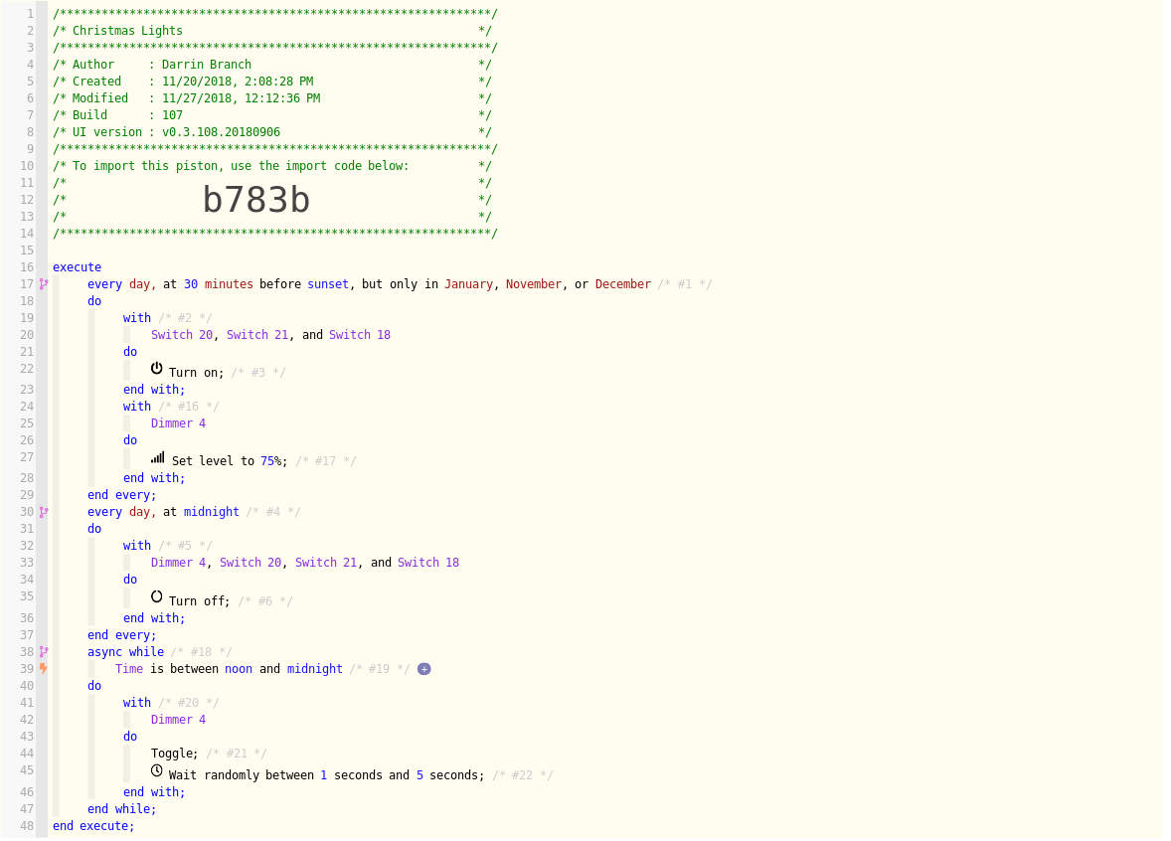Image resolution: width=1171 pixels, height=841 pixels.
Task: Click 'with' keyword on line 32
Action: point(138,548)
